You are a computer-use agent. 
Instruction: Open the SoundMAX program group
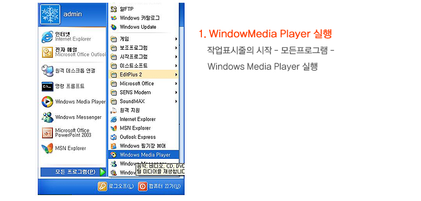[144, 101]
